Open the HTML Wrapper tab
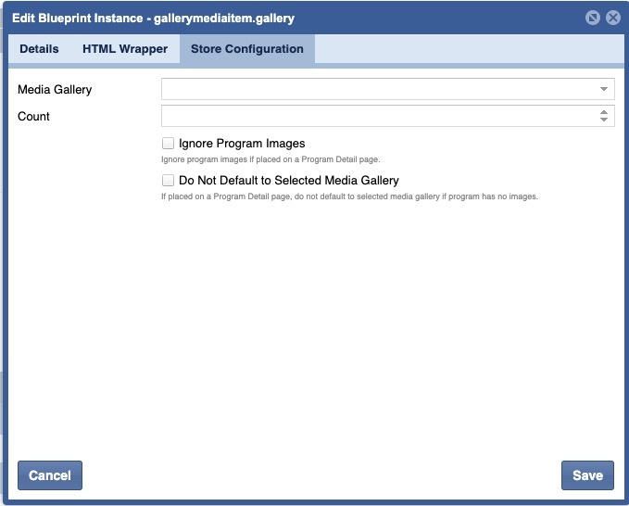629x506 pixels. (x=125, y=49)
